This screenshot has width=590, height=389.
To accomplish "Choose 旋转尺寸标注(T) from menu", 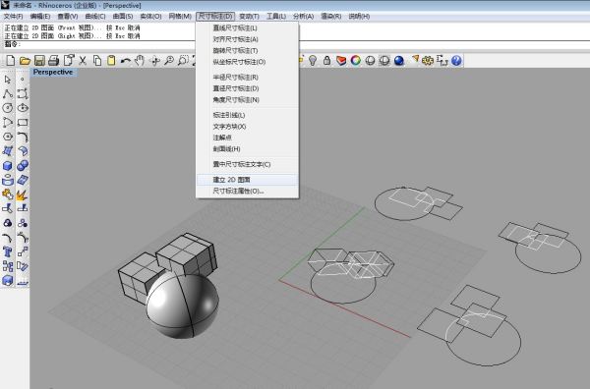I will [x=247, y=51].
